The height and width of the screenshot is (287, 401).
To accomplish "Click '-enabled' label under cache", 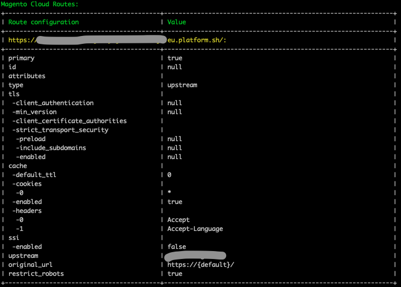I will point(27,202).
